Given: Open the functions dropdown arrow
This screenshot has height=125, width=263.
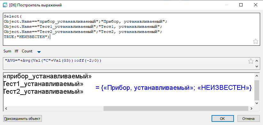Looking at the screenshot, I should coord(39,52).
